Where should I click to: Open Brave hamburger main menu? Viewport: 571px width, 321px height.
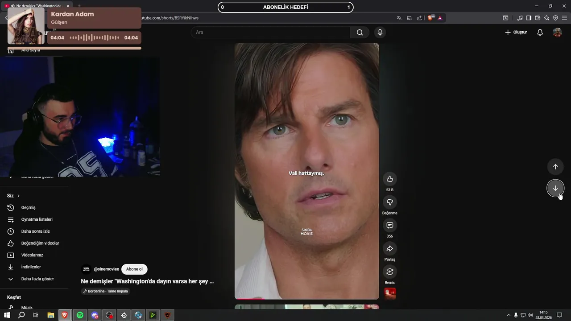click(x=564, y=18)
